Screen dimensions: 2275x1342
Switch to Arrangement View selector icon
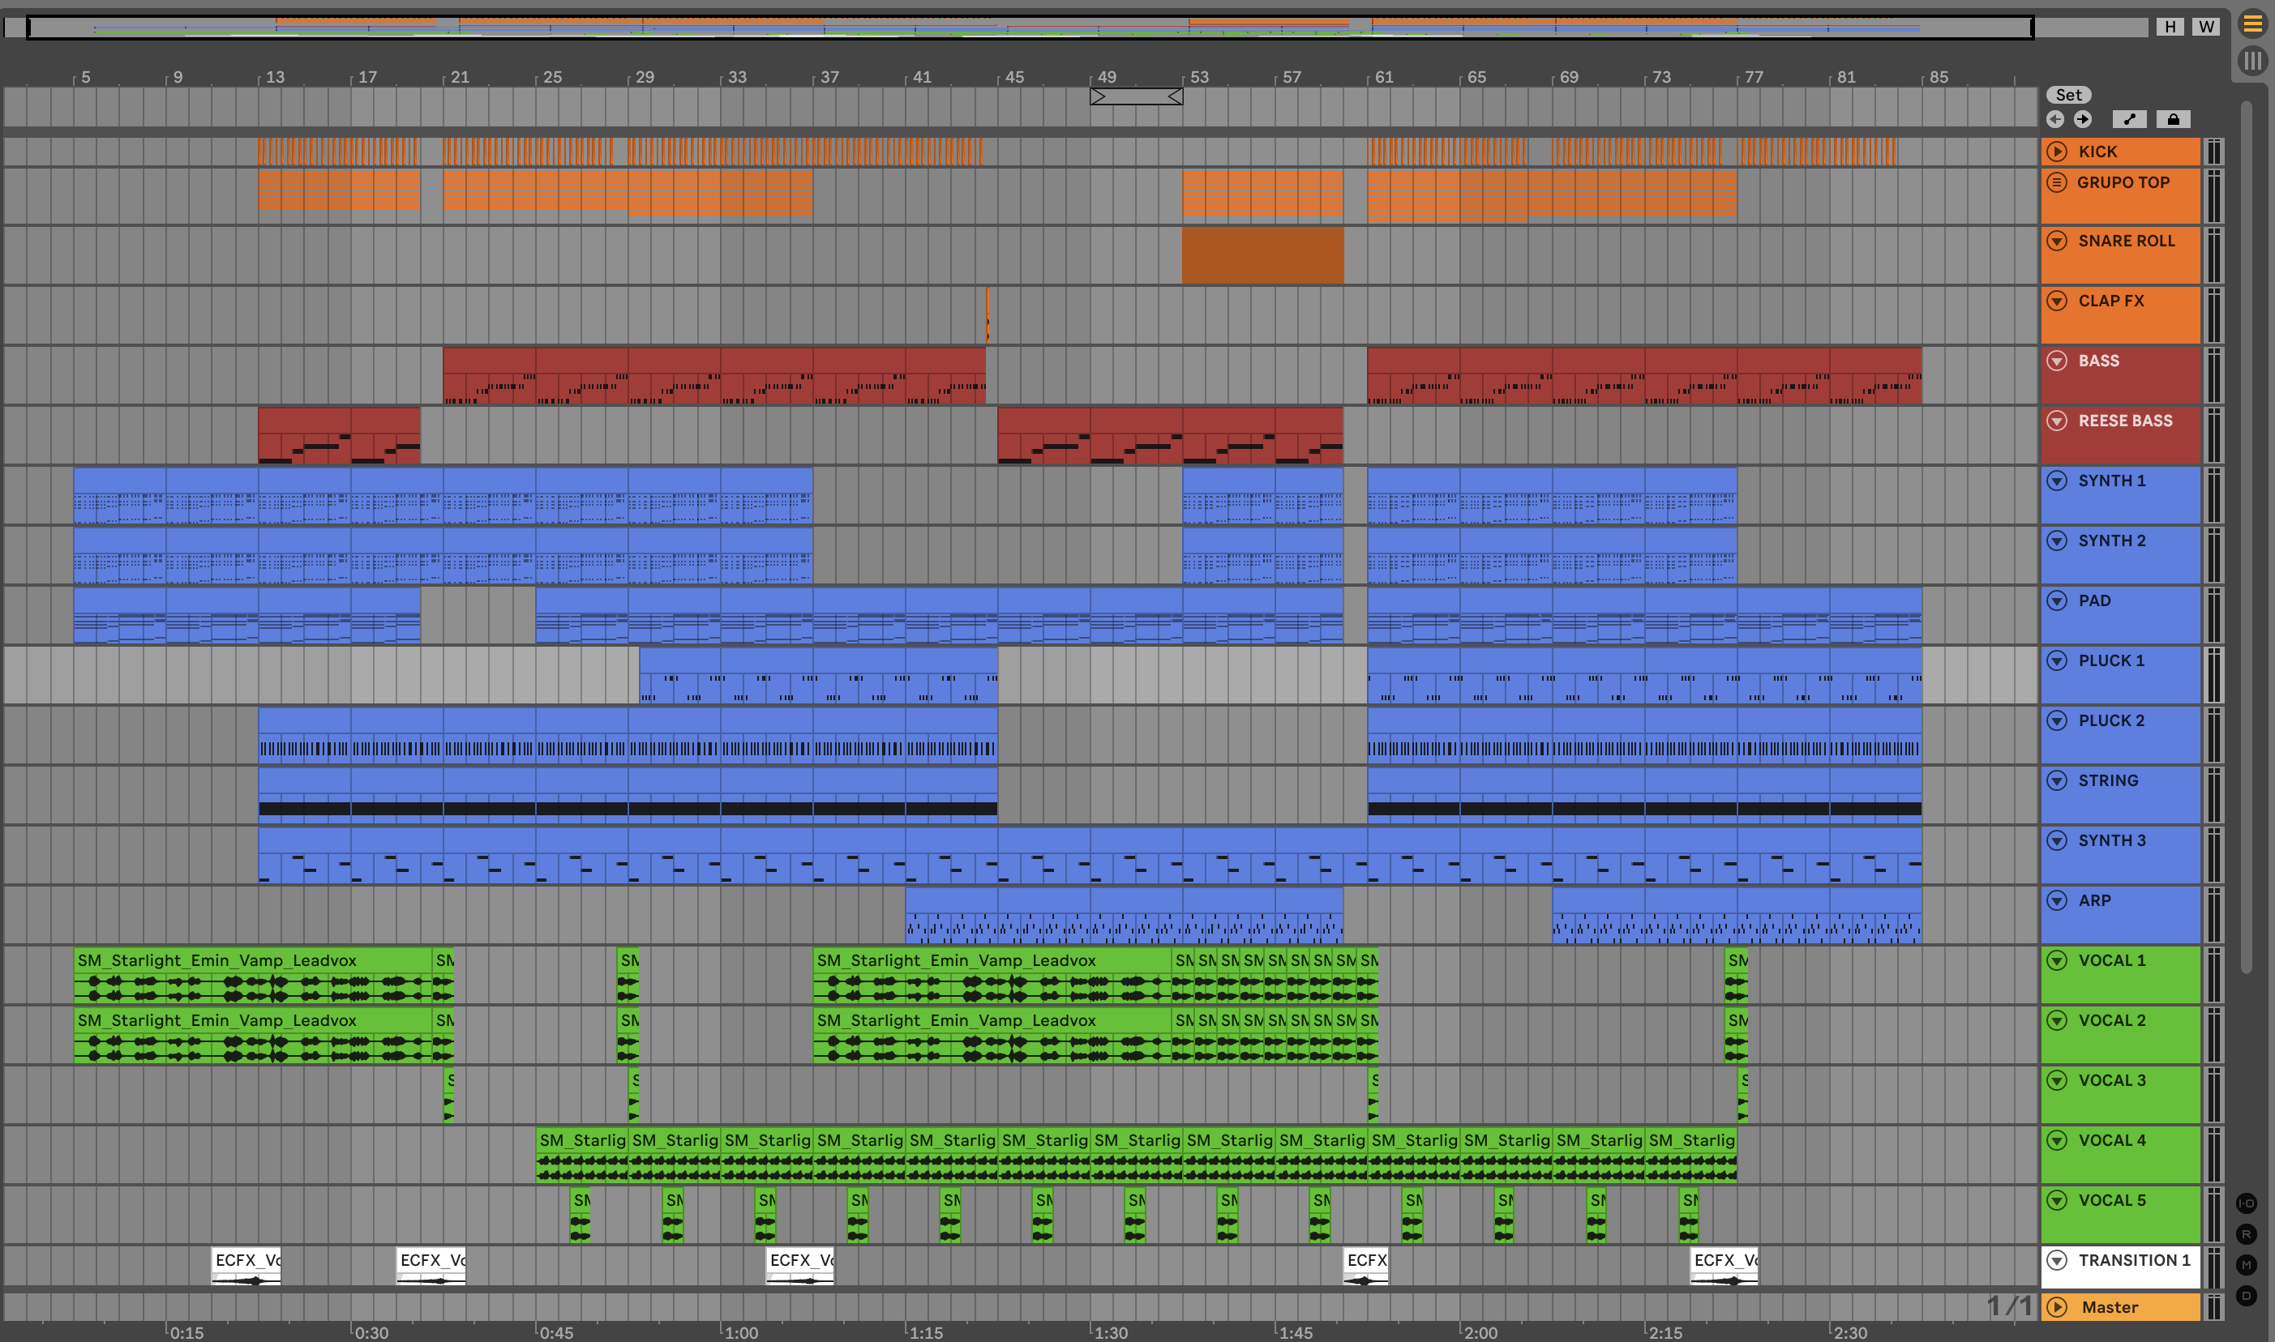[2252, 24]
